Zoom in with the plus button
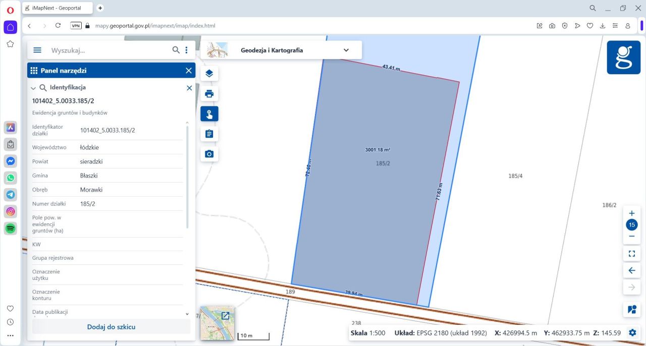 click(x=631, y=213)
